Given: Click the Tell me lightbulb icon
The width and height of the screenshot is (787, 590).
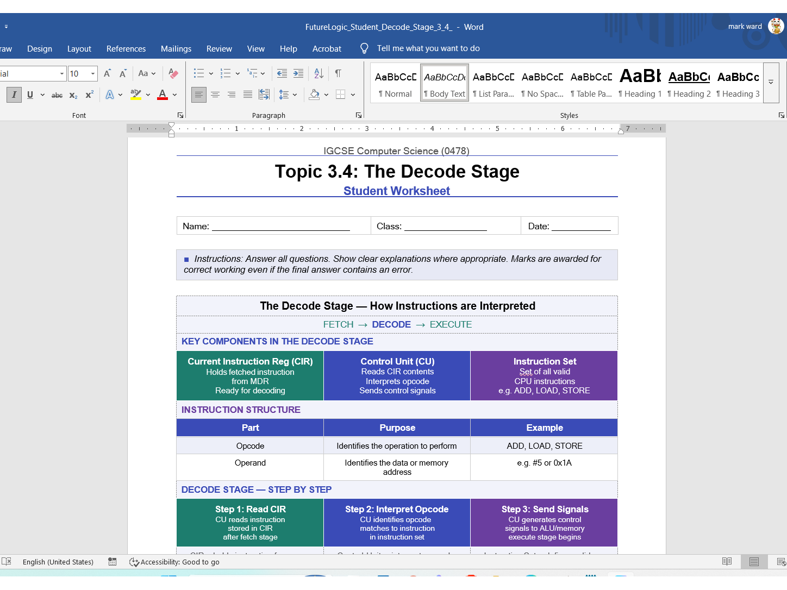Looking at the screenshot, I should coord(364,48).
